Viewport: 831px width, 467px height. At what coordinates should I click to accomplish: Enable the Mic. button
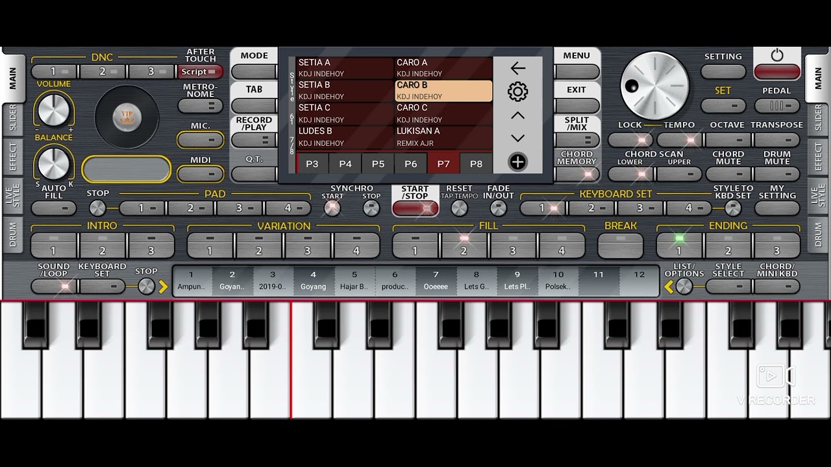(200, 140)
